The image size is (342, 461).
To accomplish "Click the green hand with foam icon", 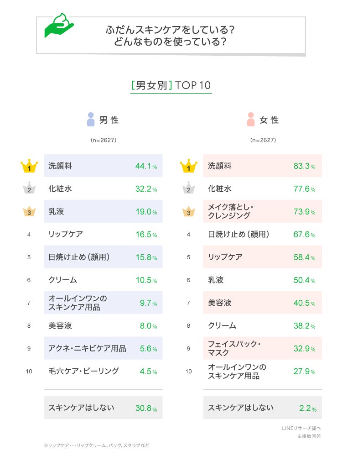I will pyautogui.click(x=59, y=26).
